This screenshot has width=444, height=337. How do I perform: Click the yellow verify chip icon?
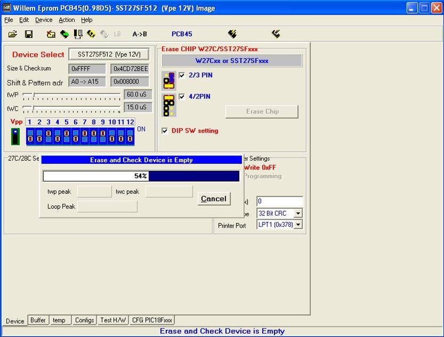tap(91, 34)
